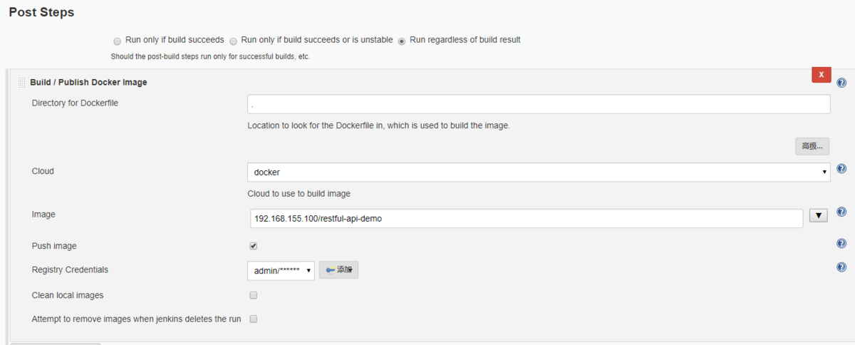Screen dimensions: 855x345
Task: Select Run only if build succeeds
Action: pos(118,41)
